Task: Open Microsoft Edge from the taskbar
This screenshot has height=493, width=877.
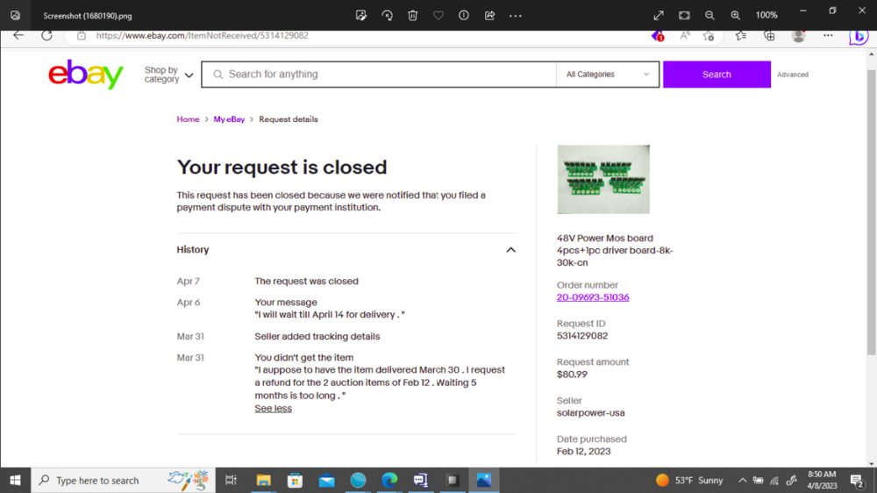Action: coord(390,480)
